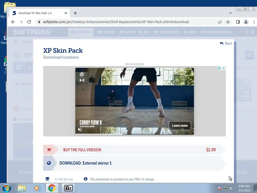Close the advertisement with the X
Image resolution: width=257 pixels, height=193 pixels.
coord(224,68)
